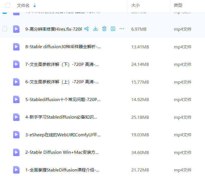Click the video icon of 5-Stablediffusion十个常见问题
The height and width of the screenshot is (176, 205).
(x=16, y=99)
